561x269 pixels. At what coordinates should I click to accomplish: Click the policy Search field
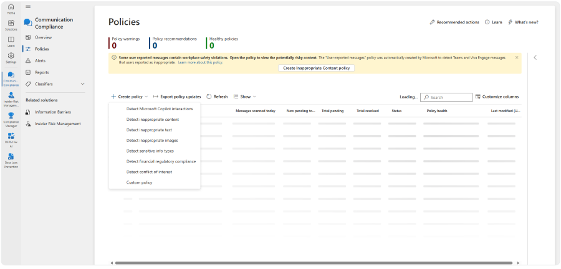point(446,97)
